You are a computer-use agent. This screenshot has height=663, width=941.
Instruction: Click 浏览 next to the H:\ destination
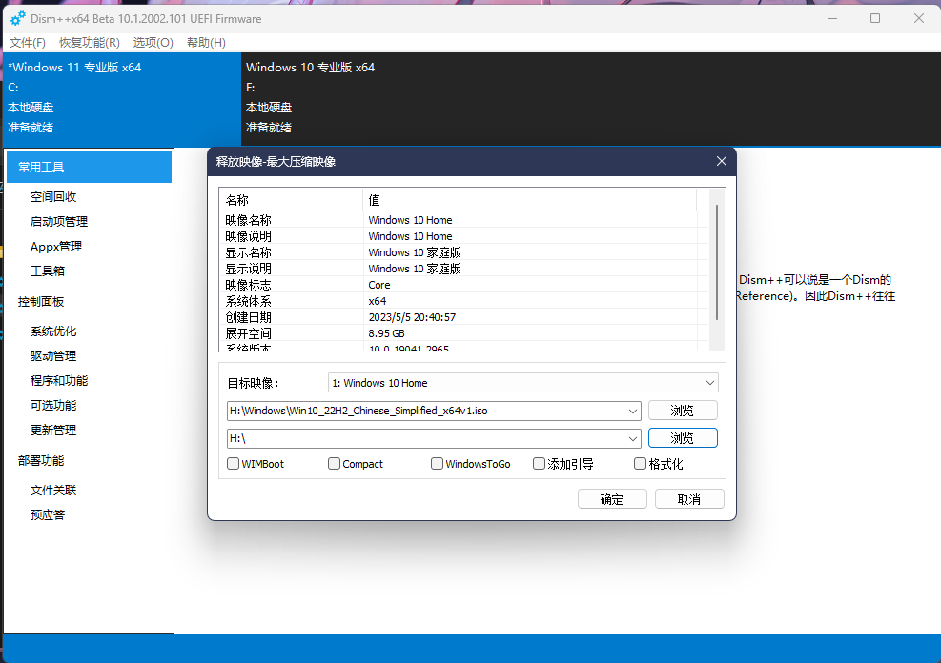point(683,438)
